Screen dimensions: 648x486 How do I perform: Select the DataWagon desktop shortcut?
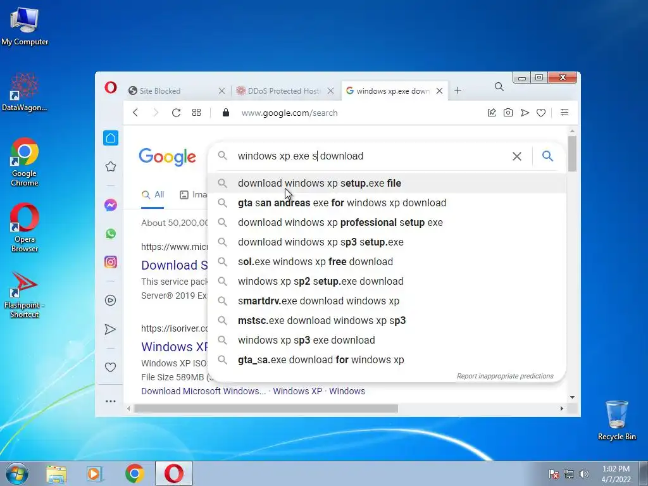tap(25, 92)
